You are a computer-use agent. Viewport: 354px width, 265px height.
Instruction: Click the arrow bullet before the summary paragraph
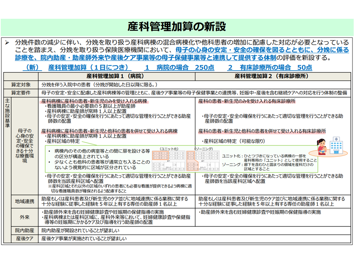[x=7, y=42]
